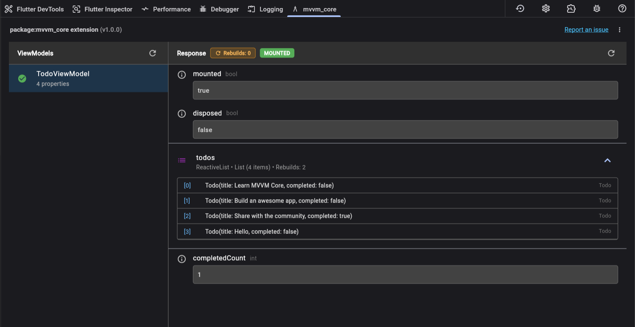This screenshot has height=327, width=635.
Task: Click the purple list icon beside todos
Action: (x=182, y=161)
